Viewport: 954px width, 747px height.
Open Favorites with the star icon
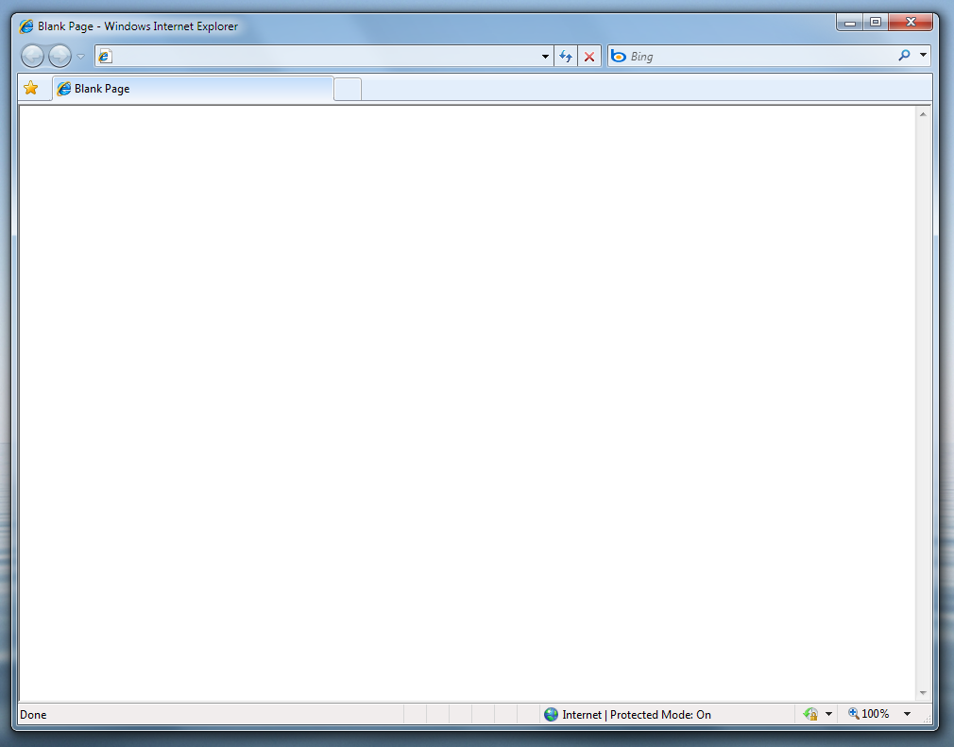tap(31, 89)
